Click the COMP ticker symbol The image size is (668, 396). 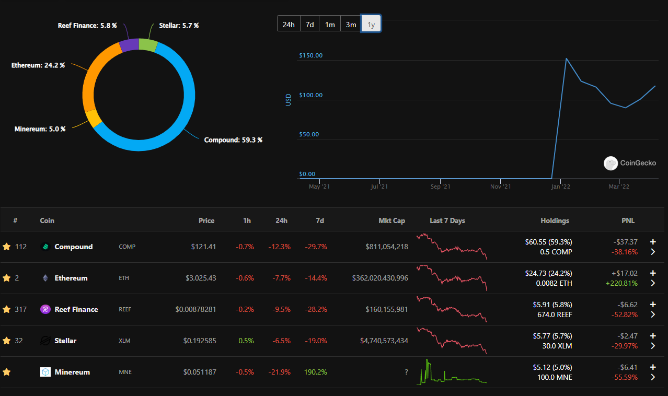tap(127, 247)
